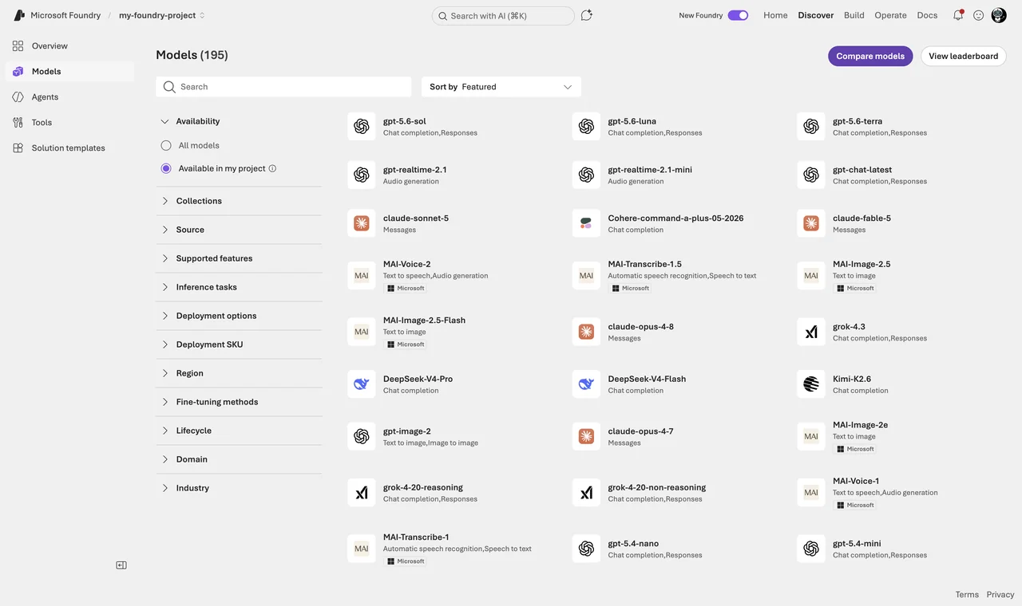
Task: Click the info icon next to Available in my project
Action: tap(272, 168)
